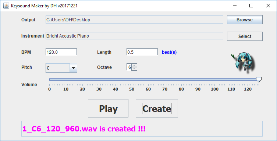
Task: Play the keysound preview
Action: pyautogui.click(x=108, y=108)
